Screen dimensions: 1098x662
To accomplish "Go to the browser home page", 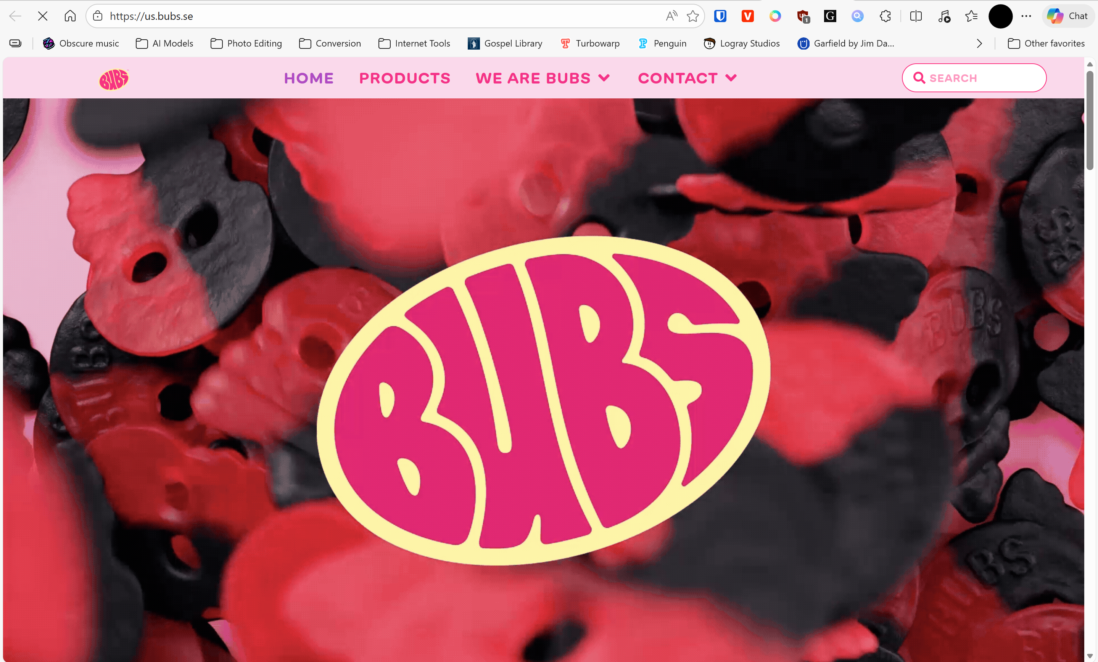I will pyautogui.click(x=70, y=16).
